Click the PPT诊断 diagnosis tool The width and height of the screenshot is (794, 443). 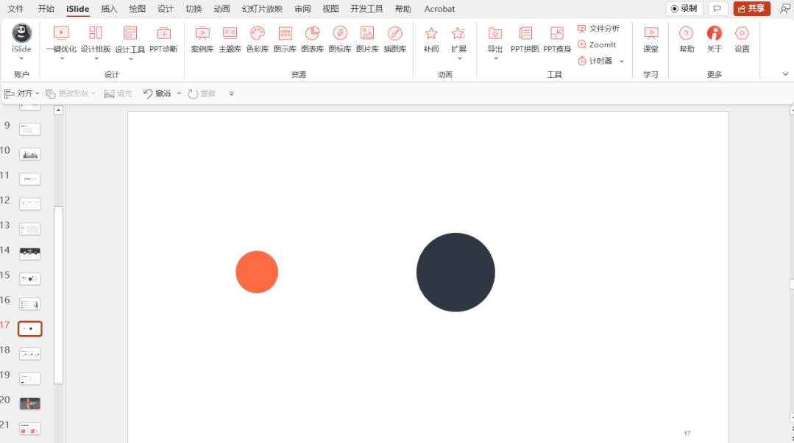163,39
